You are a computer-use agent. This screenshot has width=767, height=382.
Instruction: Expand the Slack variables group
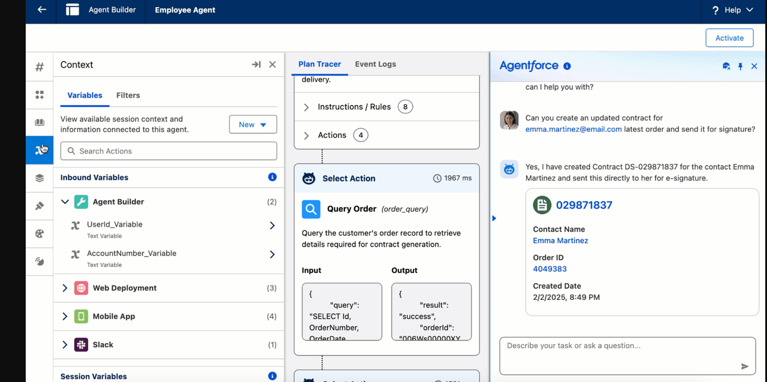click(65, 345)
